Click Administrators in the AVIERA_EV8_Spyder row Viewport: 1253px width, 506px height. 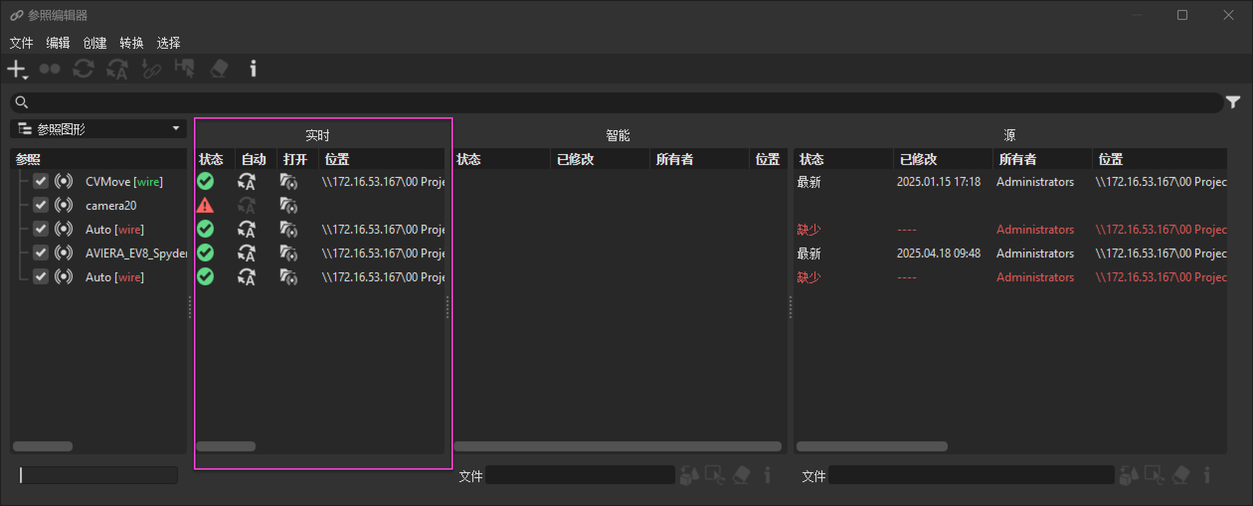(1035, 253)
